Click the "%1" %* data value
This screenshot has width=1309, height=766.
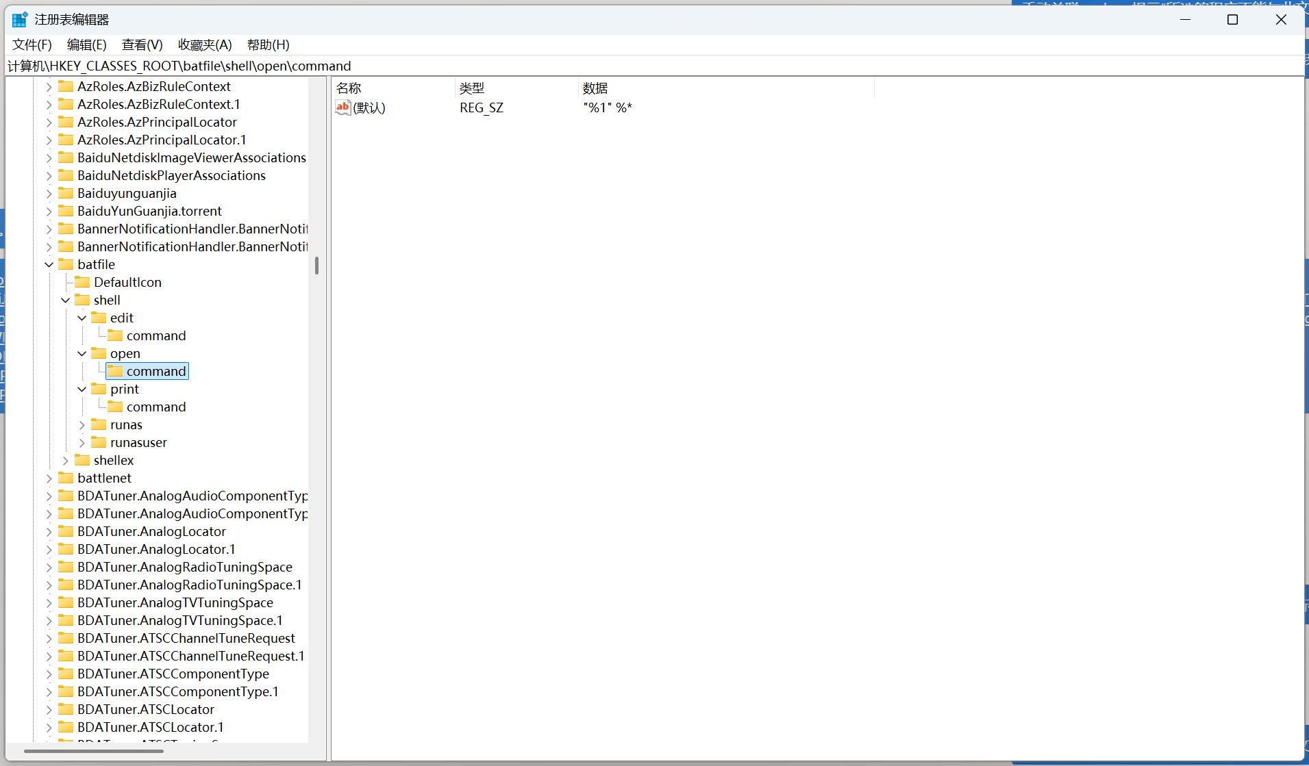click(x=608, y=107)
